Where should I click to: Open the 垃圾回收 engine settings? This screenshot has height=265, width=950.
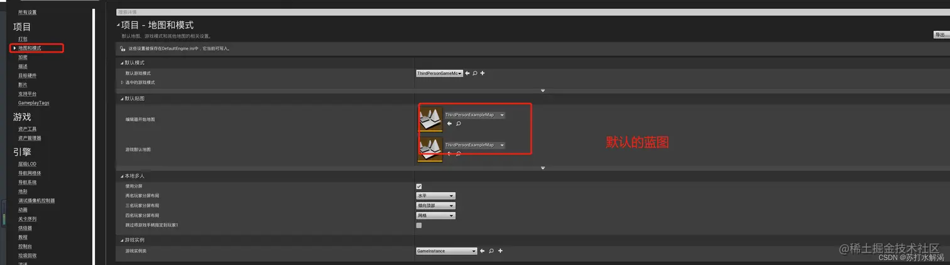point(28,256)
